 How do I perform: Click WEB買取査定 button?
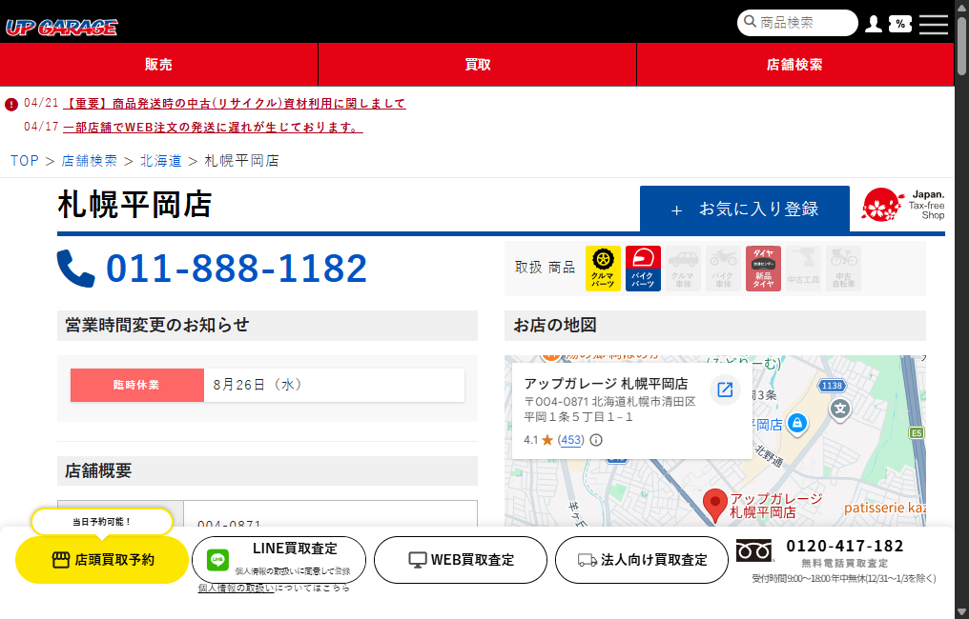pos(461,560)
